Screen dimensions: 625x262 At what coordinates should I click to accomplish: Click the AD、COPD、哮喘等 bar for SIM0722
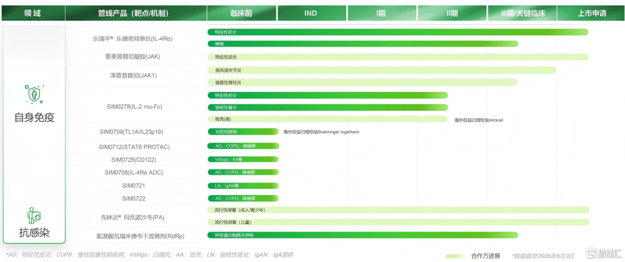243,198
